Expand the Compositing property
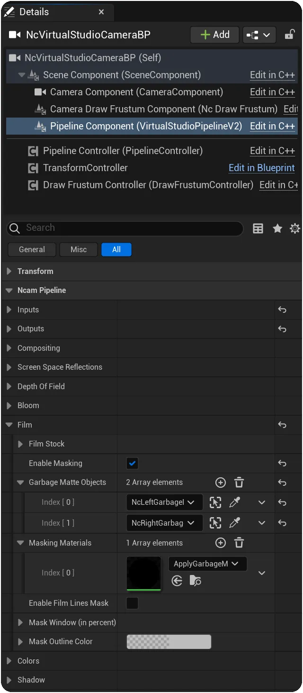The image size is (303, 693). point(9,348)
